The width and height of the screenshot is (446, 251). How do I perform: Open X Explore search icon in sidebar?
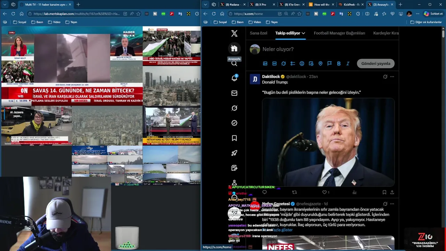pos(234,63)
